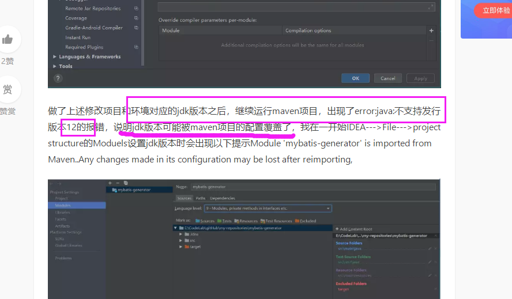Expand the Tools section
Screen dimensions: 512x299
pos(55,66)
